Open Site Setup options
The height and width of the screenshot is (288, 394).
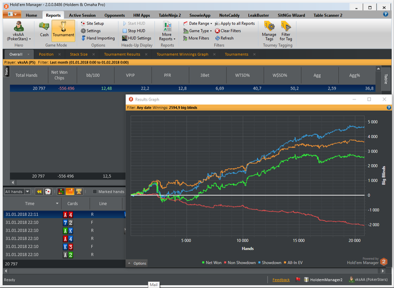pyautogui.click(x=92, y=24)
